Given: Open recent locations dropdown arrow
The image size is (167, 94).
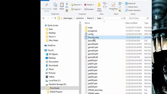Looking at the screenshot, I should (x=52, y=18).
